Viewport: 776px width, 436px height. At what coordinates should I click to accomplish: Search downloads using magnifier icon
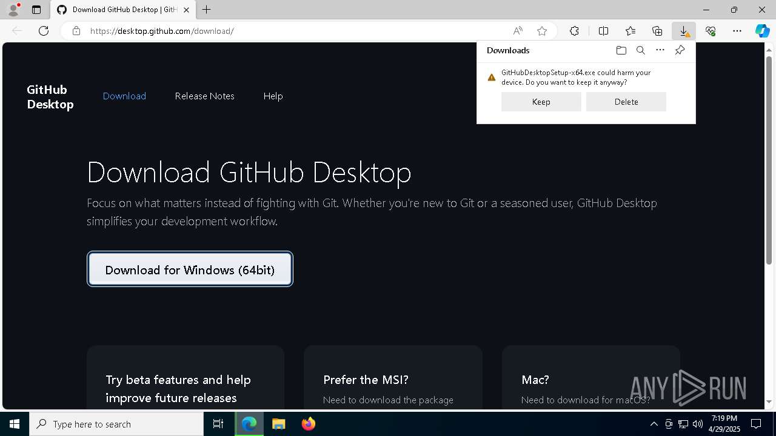pyautogui.click(x=640, y=50)
